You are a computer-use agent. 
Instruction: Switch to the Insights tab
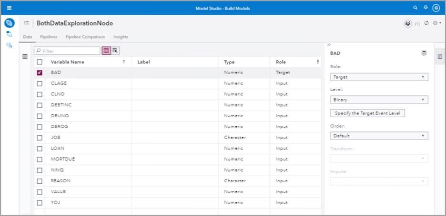click(121, 37)
